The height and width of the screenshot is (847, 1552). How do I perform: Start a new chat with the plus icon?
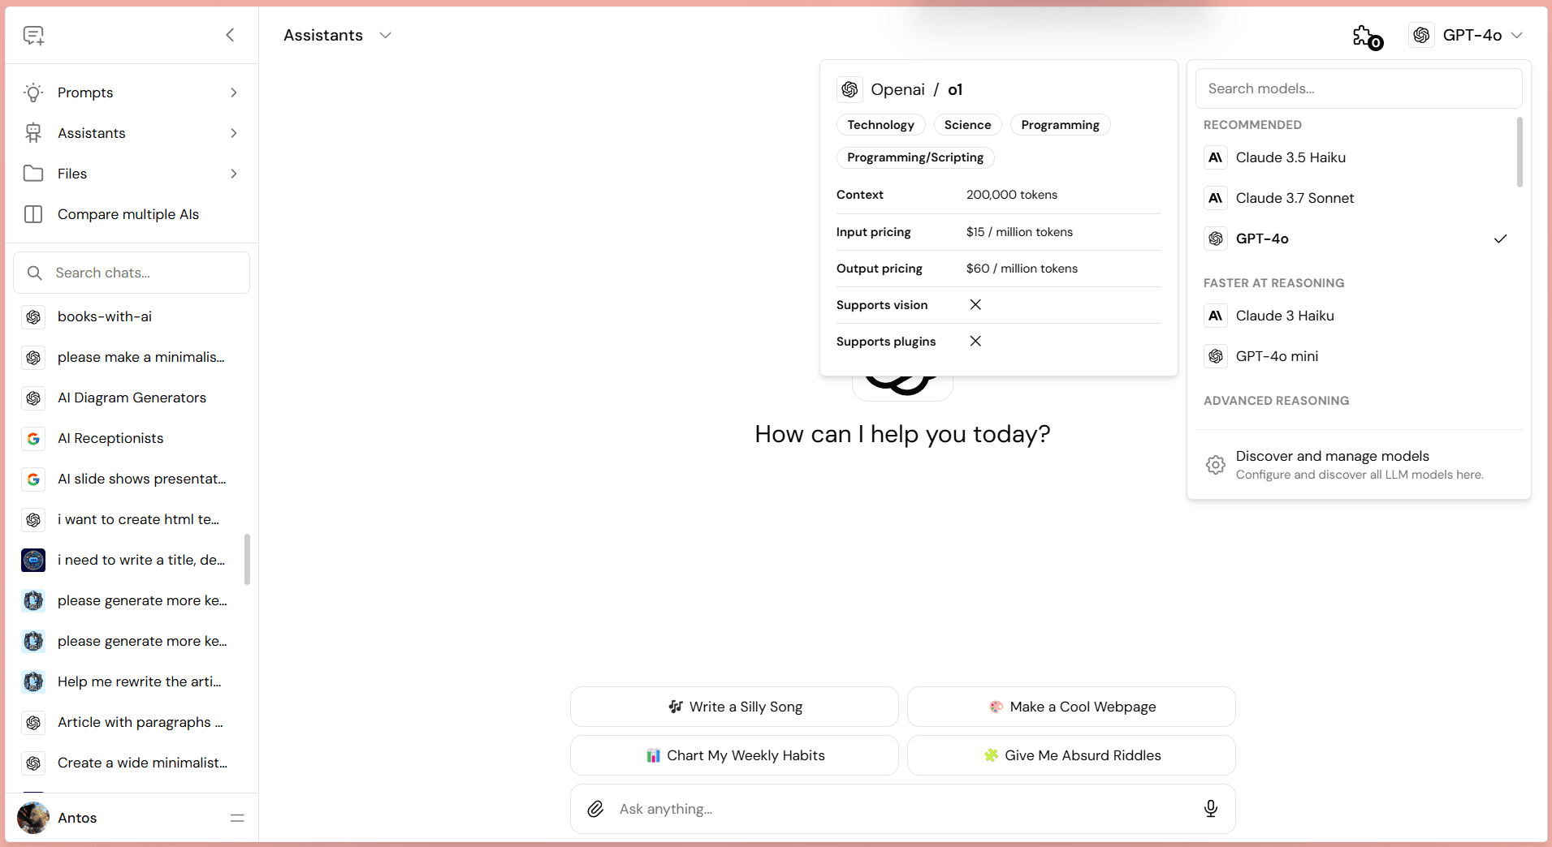[33, 35]
